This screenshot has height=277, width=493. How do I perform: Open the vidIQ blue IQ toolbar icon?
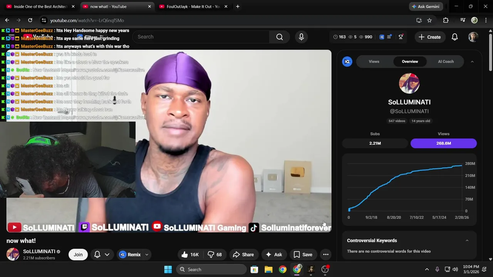(382, 37)
